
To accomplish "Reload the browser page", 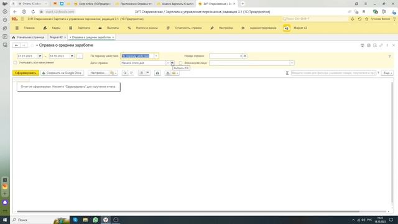I will click(33, 12).
